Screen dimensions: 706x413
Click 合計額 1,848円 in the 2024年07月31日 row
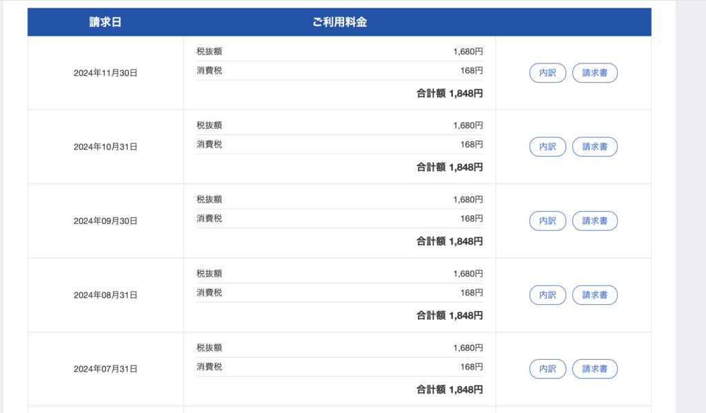tap(450, 390)
